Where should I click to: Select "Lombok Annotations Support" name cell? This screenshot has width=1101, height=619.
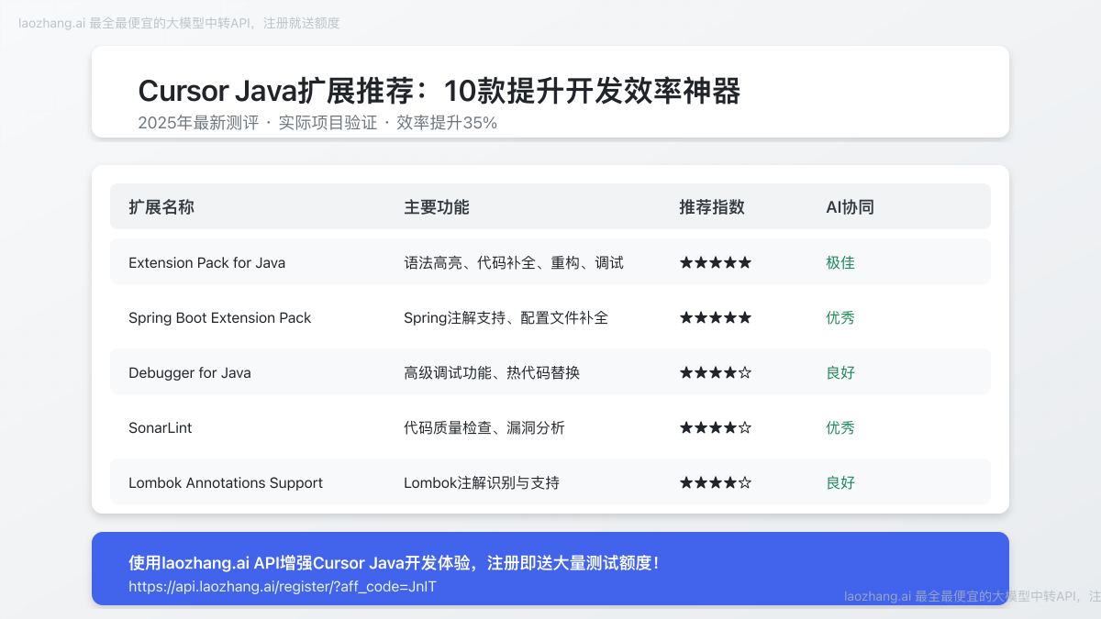[x=226, y=482]
